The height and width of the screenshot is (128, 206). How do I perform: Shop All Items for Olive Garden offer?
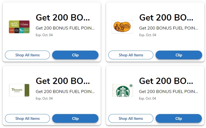pos(27,55)
